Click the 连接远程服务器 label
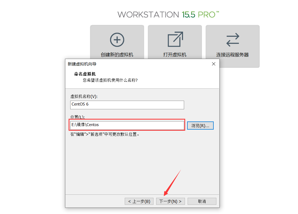Image resolution: width=298 pixels, height=214 pixels. pos(232,55)
